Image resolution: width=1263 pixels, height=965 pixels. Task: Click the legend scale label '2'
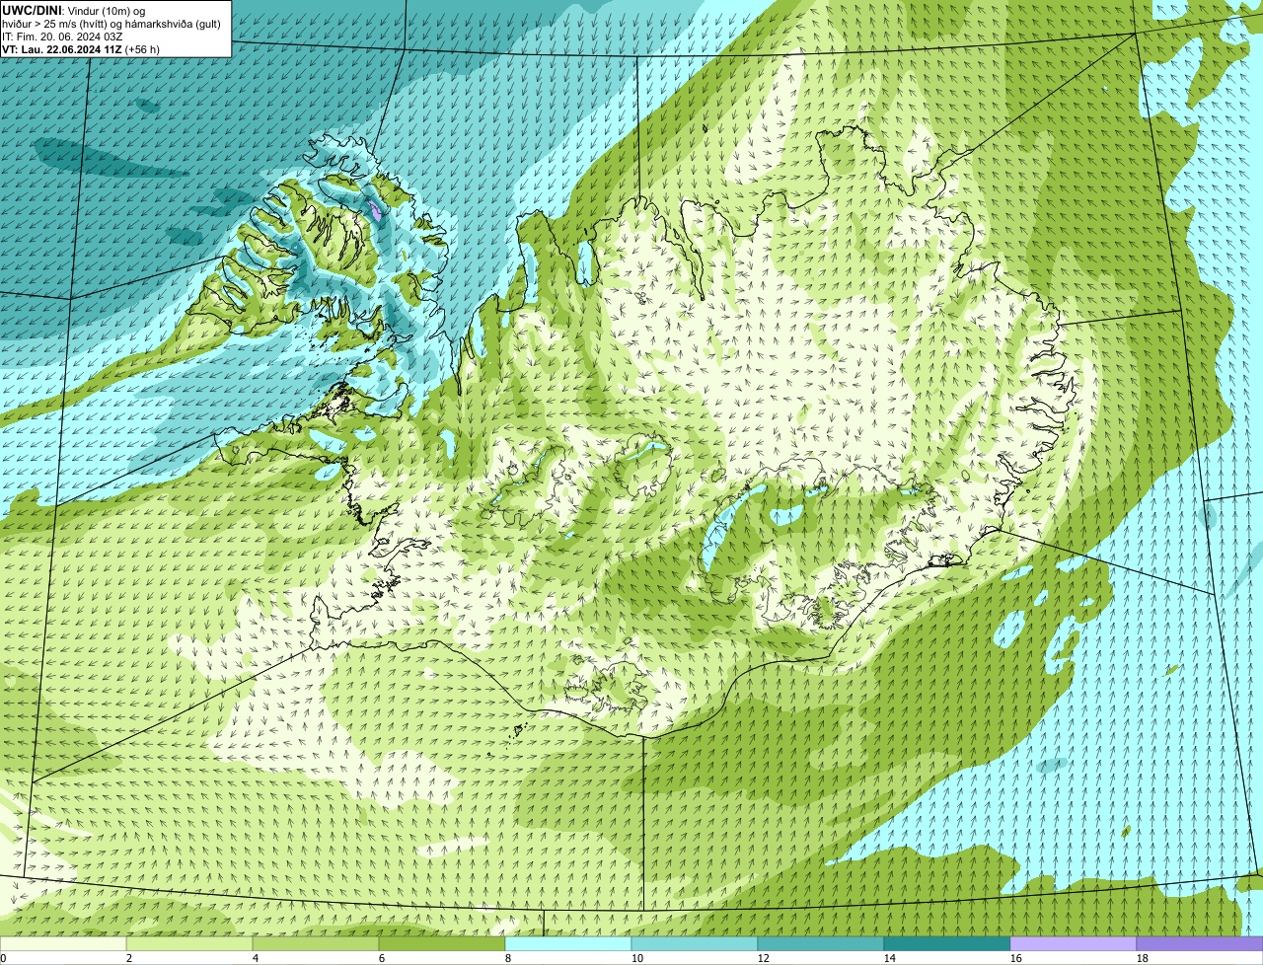click(129, 958)
